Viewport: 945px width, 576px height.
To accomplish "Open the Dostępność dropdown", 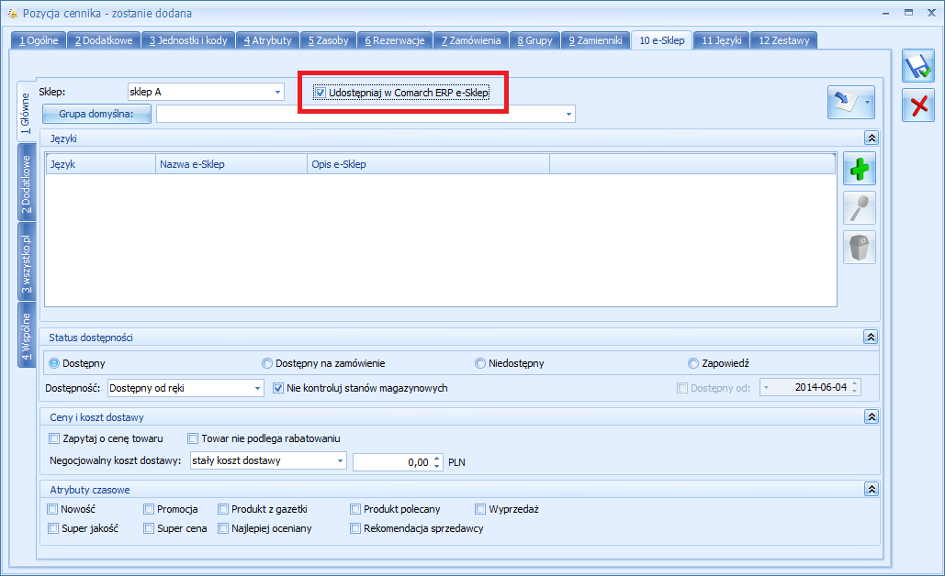I will click(x=257, y=388).
